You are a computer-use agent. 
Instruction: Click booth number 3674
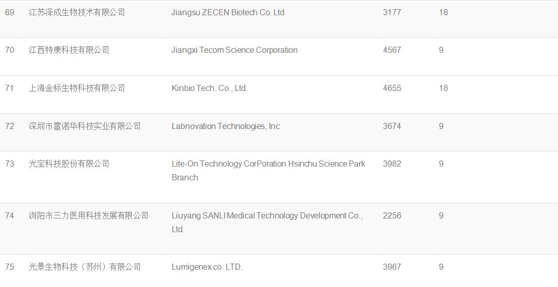tap(392, 126)
